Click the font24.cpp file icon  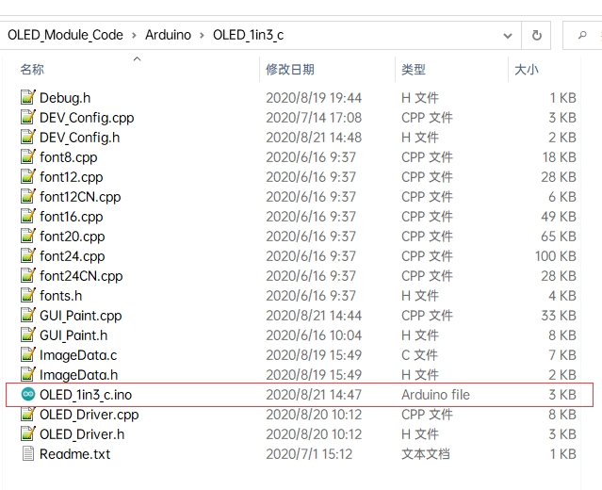28,256
